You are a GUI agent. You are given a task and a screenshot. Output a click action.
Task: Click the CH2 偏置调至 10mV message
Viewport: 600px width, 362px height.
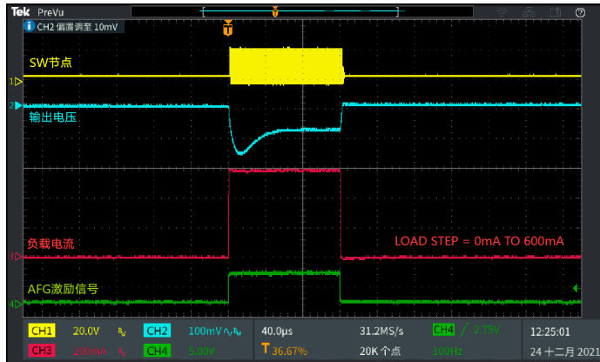(x=78, y=27)
